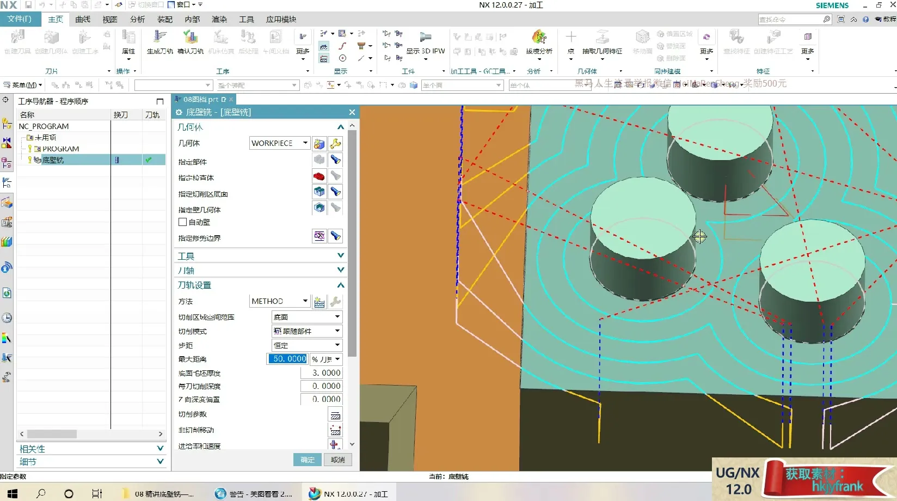Enable the 自动壁 checkbox
This screenshot has width=897, height=501.
tap(183, 222)
